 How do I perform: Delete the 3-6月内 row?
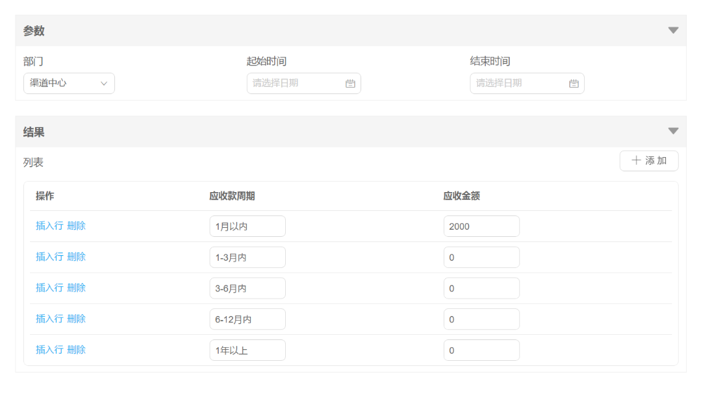coord(77,287)
